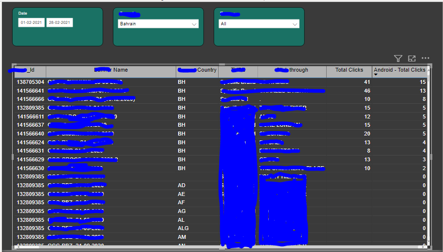
Task: Click the table's horizontal scrollbar
Action: coord(221,247)
